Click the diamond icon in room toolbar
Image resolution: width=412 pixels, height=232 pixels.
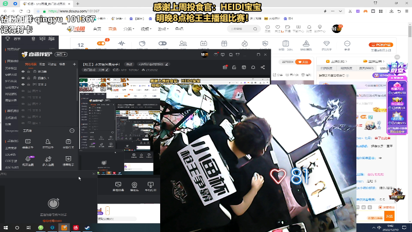pos(327,43)
